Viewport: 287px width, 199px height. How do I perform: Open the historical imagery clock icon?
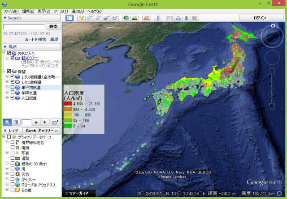point(126,18)
